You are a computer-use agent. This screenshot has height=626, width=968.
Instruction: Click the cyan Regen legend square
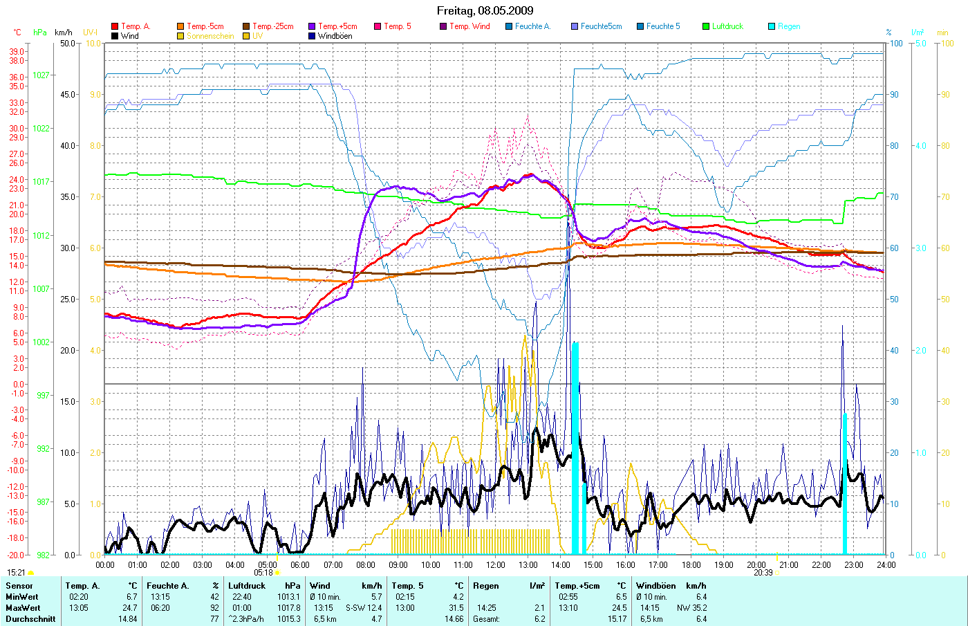[x=772, y=26]
